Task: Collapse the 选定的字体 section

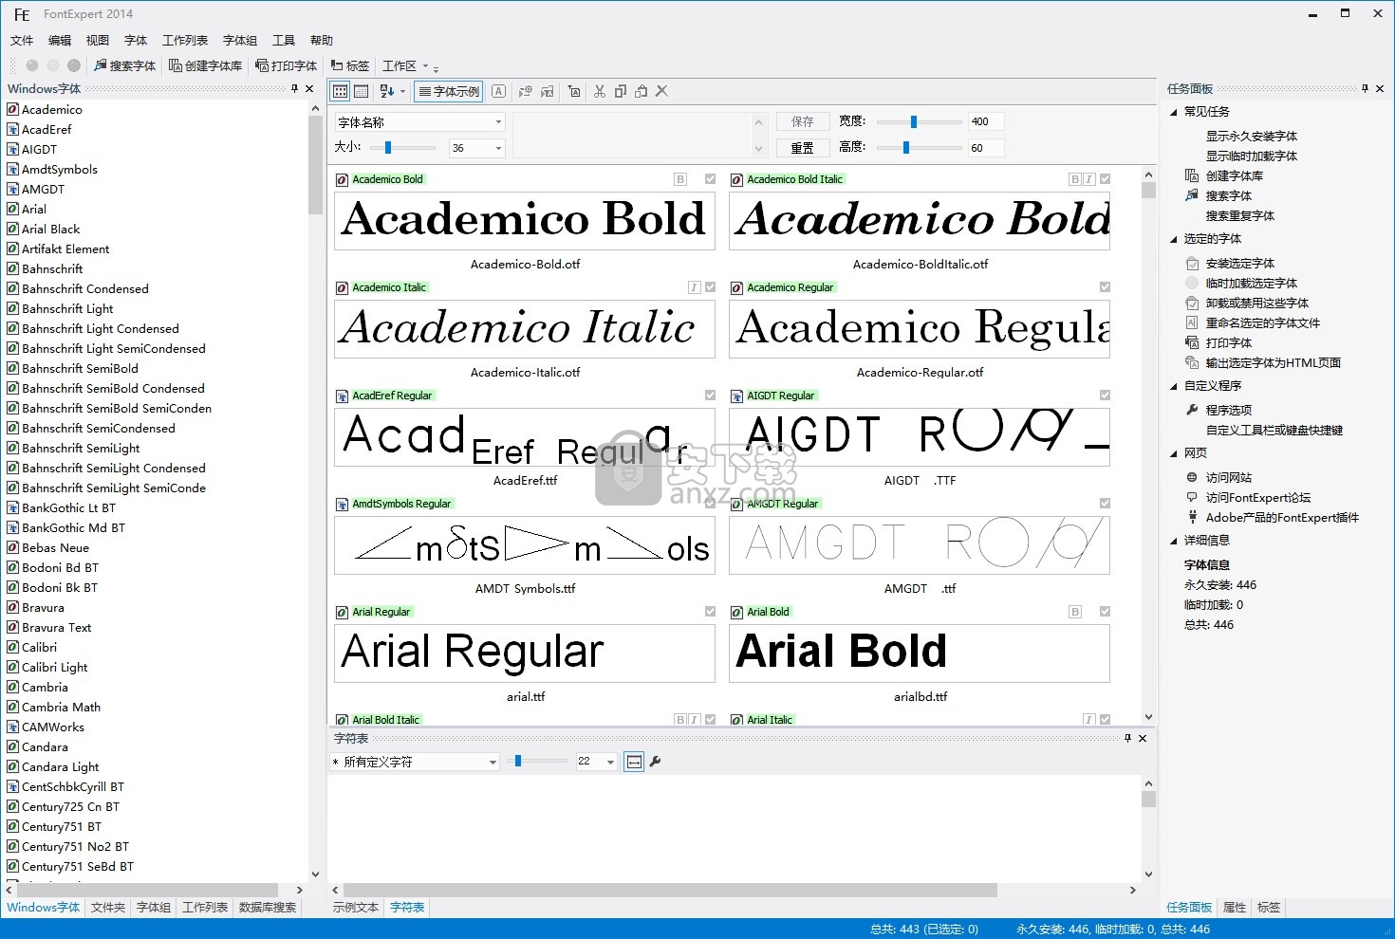Action: tap(1174, 239)
